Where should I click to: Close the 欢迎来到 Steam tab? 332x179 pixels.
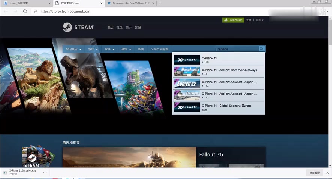[102, 3]
